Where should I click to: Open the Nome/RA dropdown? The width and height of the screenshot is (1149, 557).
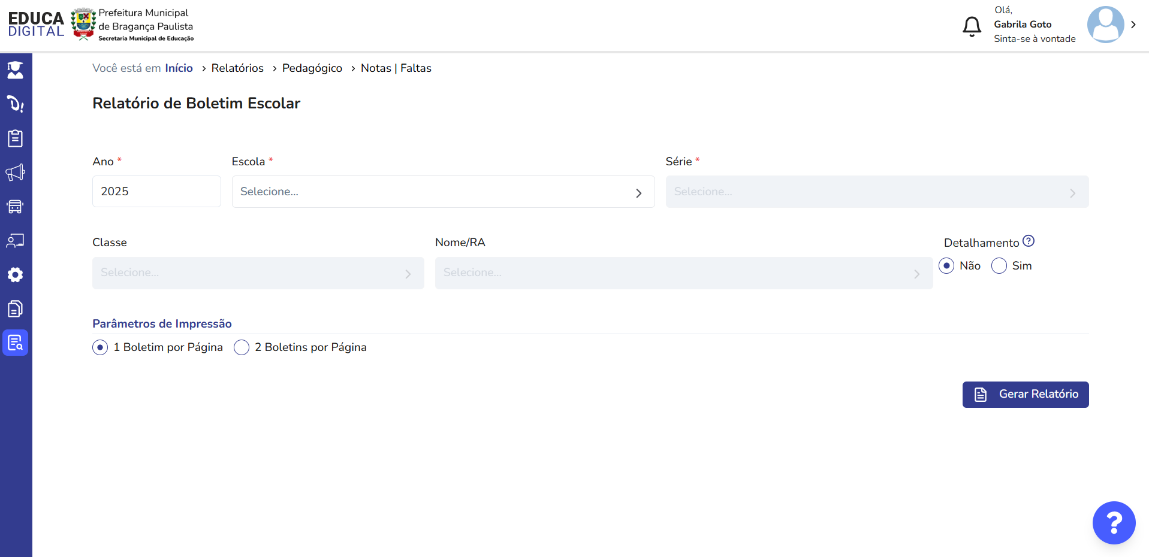pyautogui.click(x=684, y=273)
